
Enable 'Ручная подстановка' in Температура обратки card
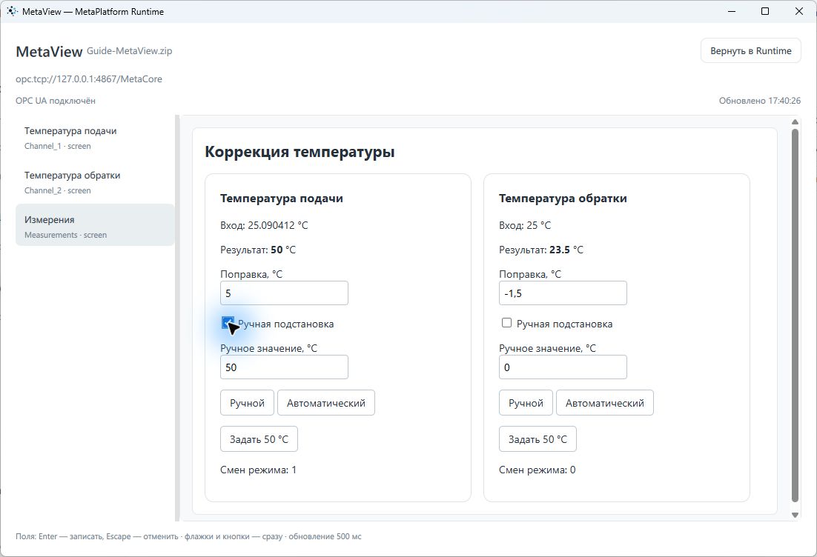506,323
